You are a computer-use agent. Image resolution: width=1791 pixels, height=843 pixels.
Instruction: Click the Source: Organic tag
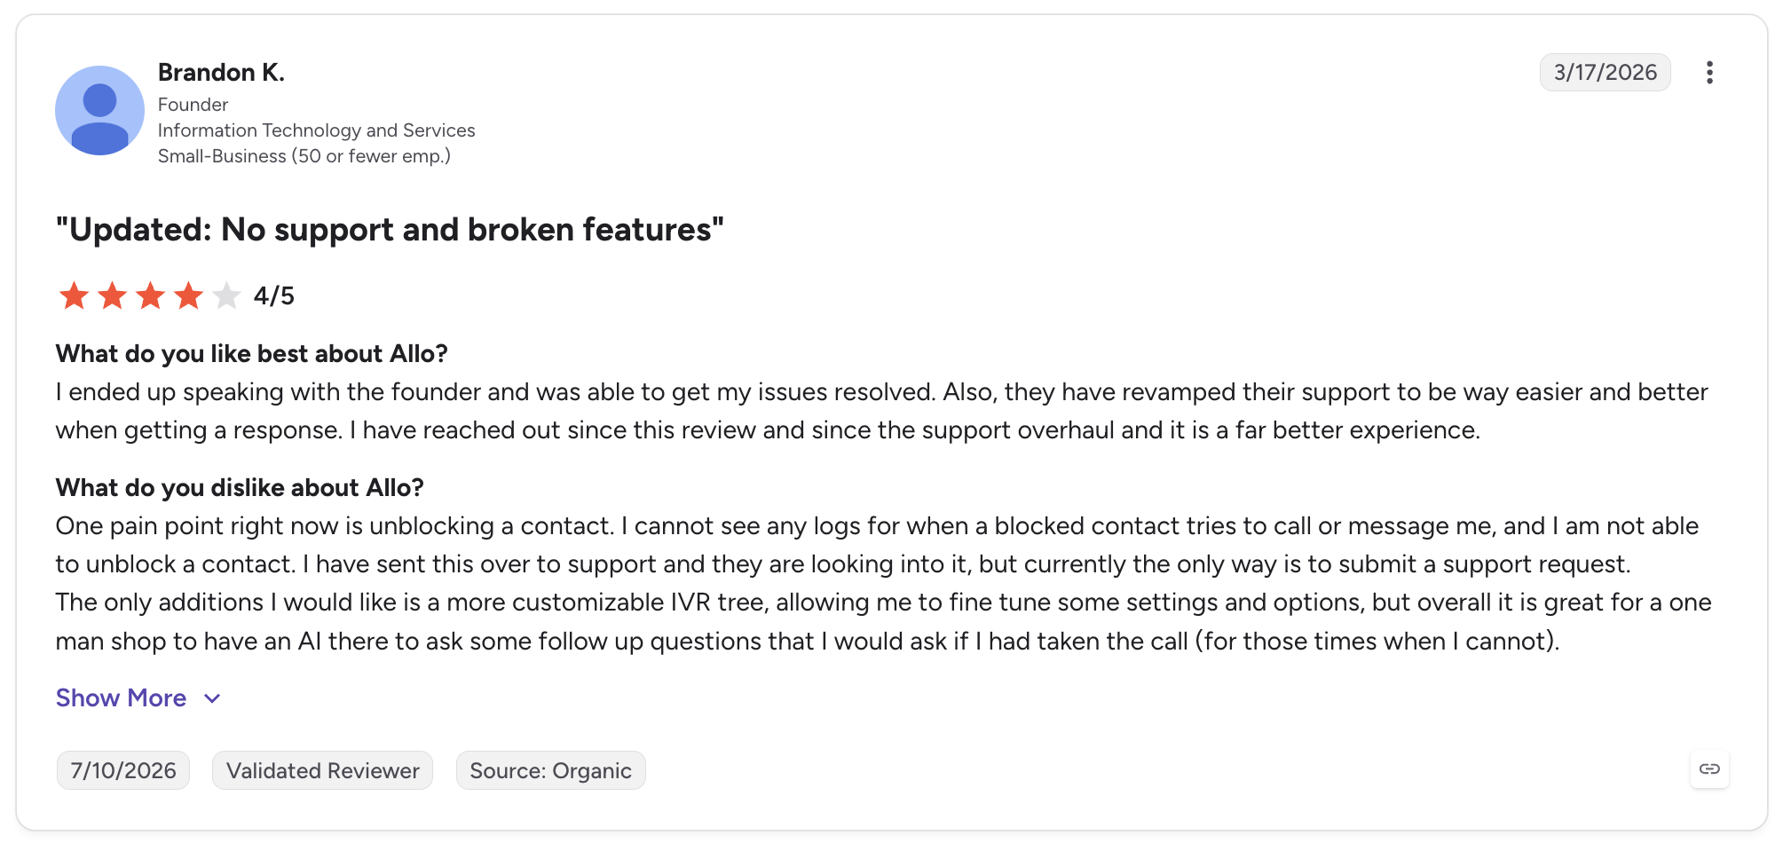pos(550,770)
